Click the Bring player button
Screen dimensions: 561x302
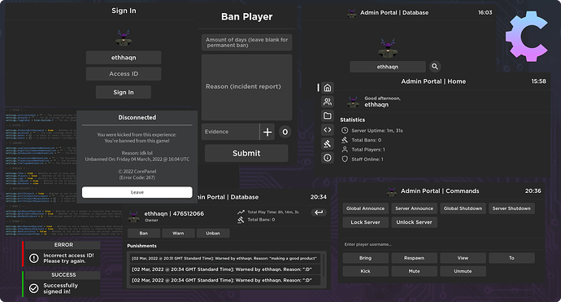pyautogui.click(x=365, y=258)
